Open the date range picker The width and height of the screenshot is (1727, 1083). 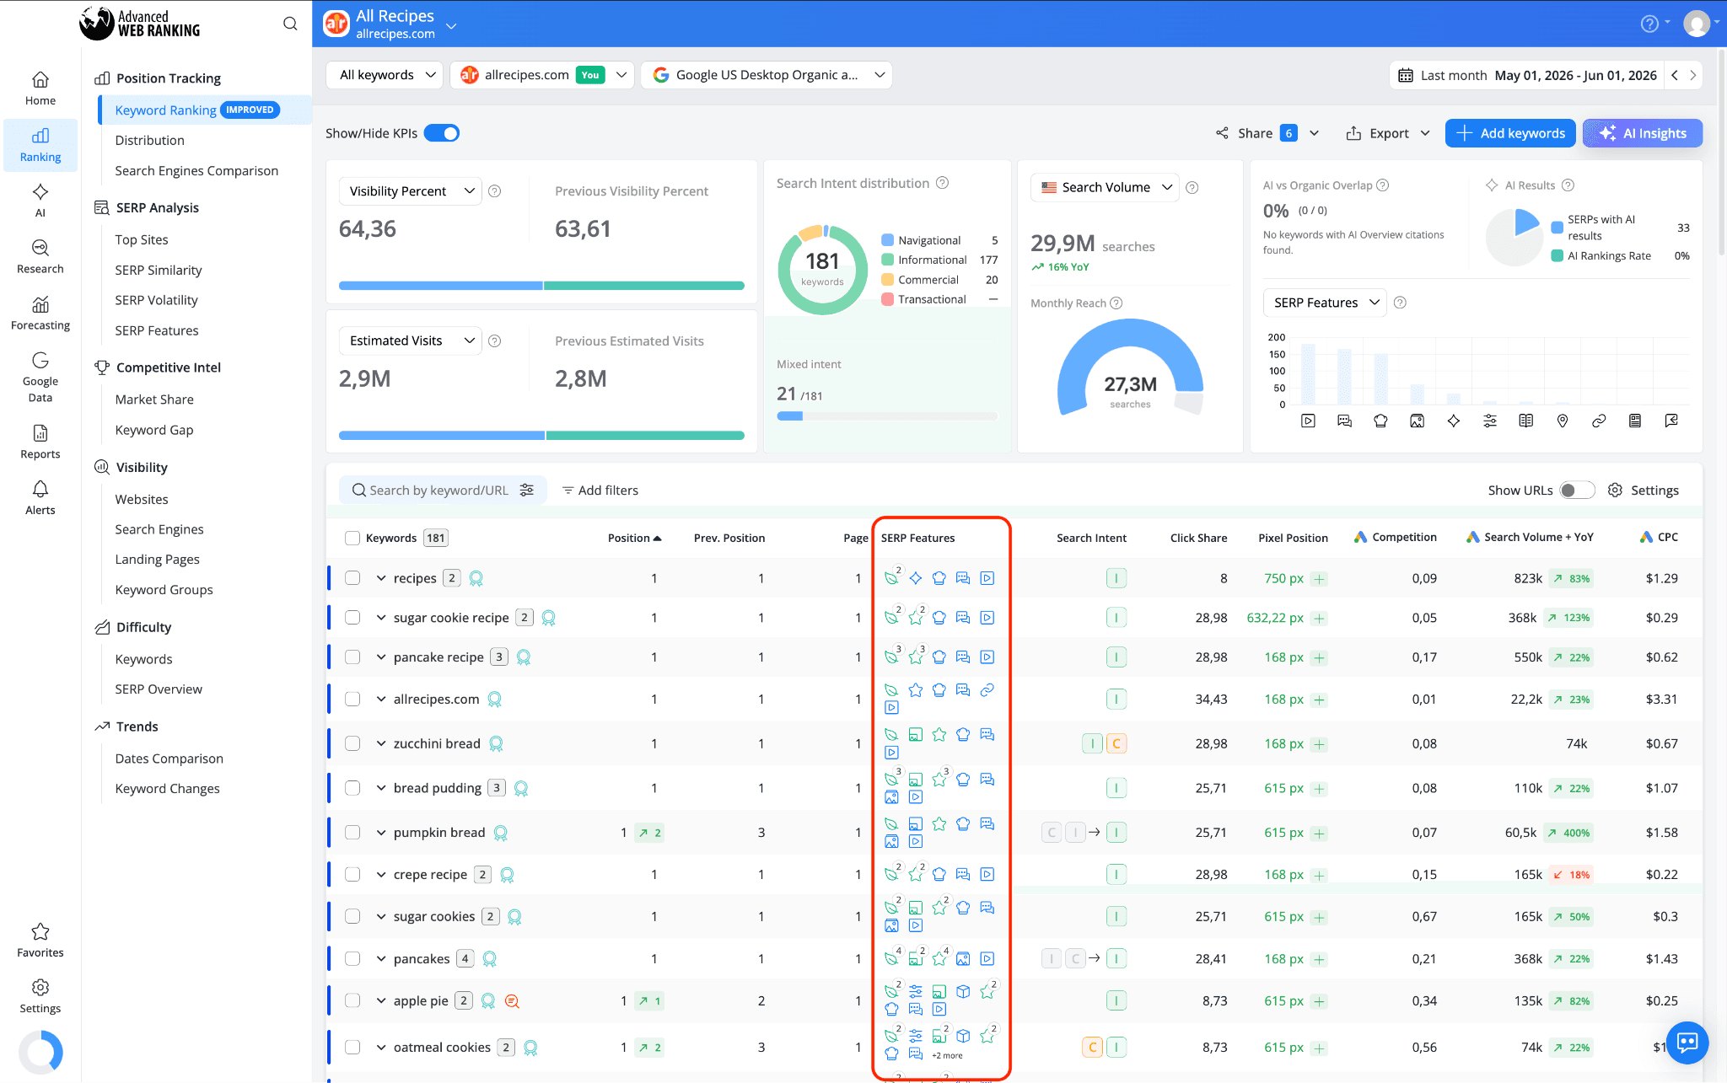(1527, 75)
